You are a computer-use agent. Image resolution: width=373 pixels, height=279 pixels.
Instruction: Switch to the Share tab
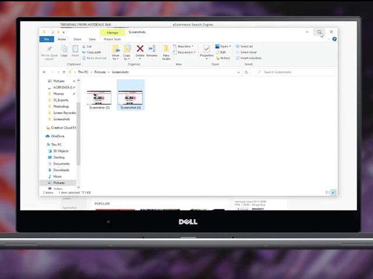coord(78,39)
